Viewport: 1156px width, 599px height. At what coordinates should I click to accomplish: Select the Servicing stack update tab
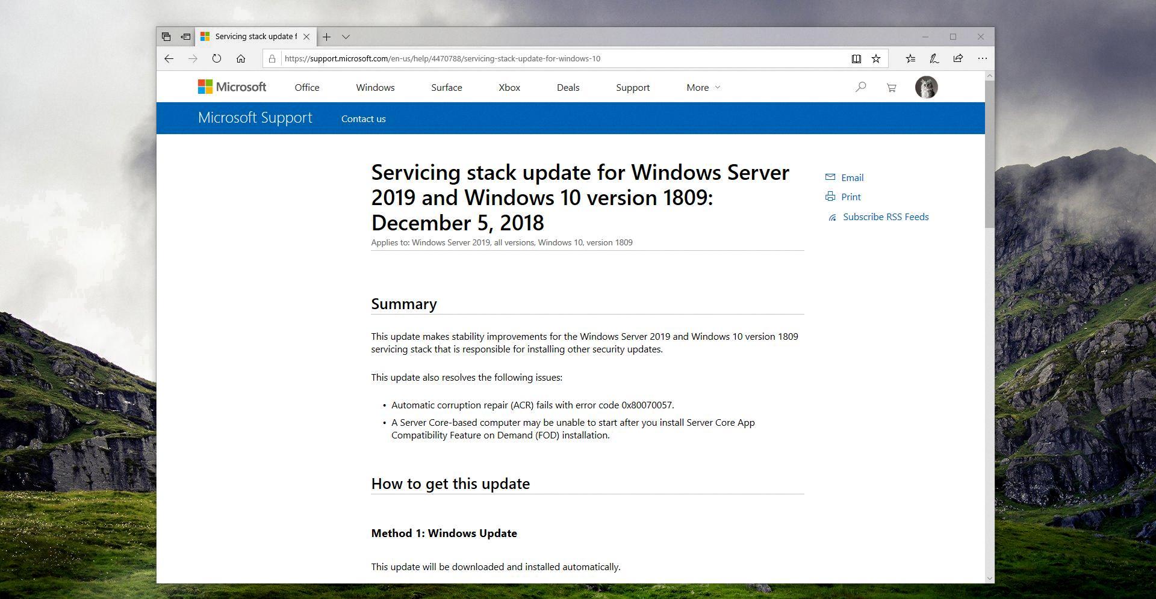[253, 37]
